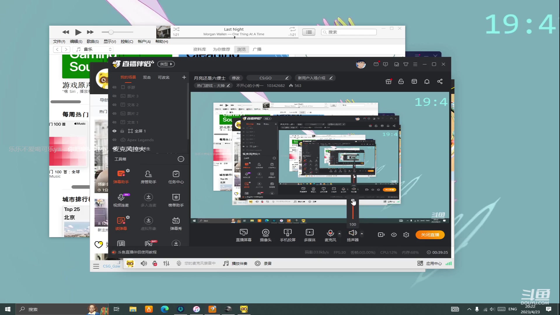Switch to iTunes 广播 tab
The height and width of the screenshot is (315, 560).
click(x=257, y=49)
